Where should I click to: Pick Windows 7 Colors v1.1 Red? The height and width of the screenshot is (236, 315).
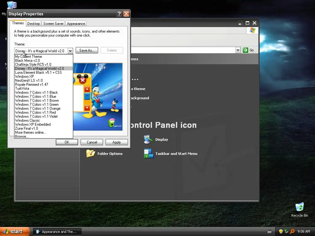click(x=44, y=112)
